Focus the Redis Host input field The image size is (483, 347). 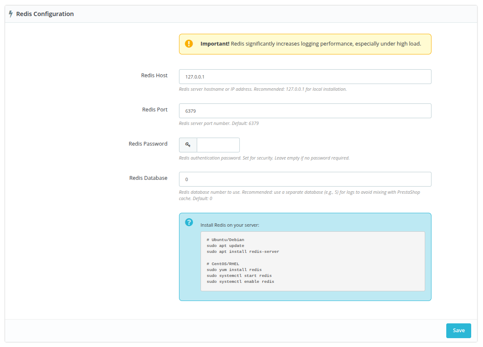[x=305, y=77]
